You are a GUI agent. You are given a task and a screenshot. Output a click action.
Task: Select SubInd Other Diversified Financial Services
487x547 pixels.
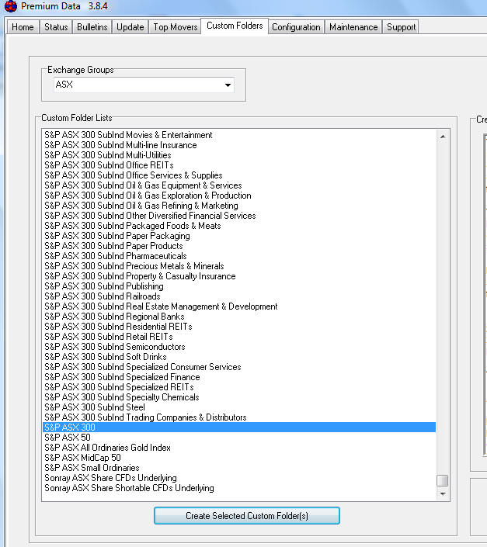click(x=239, y=216)
